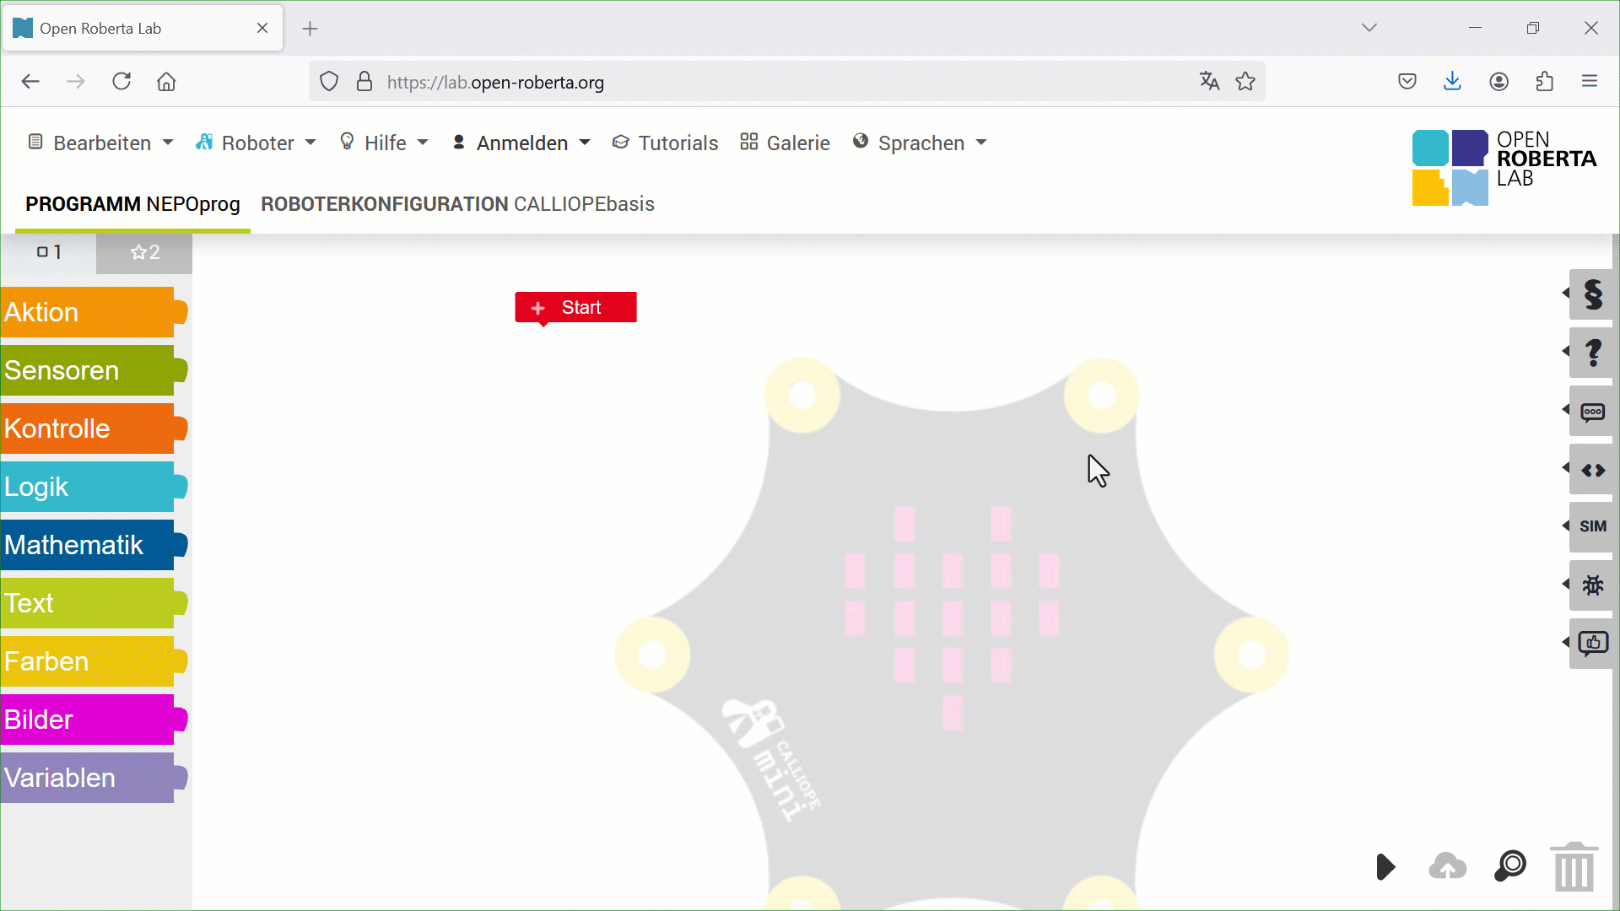Image resolution: width=1620 pixels, height=911 pixels.
Task: Open the code view panel icon
Action: click(x=1592, y=471)
